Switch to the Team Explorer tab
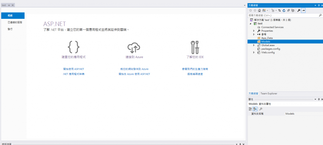The image size is (323, 145). coord(269,94)
